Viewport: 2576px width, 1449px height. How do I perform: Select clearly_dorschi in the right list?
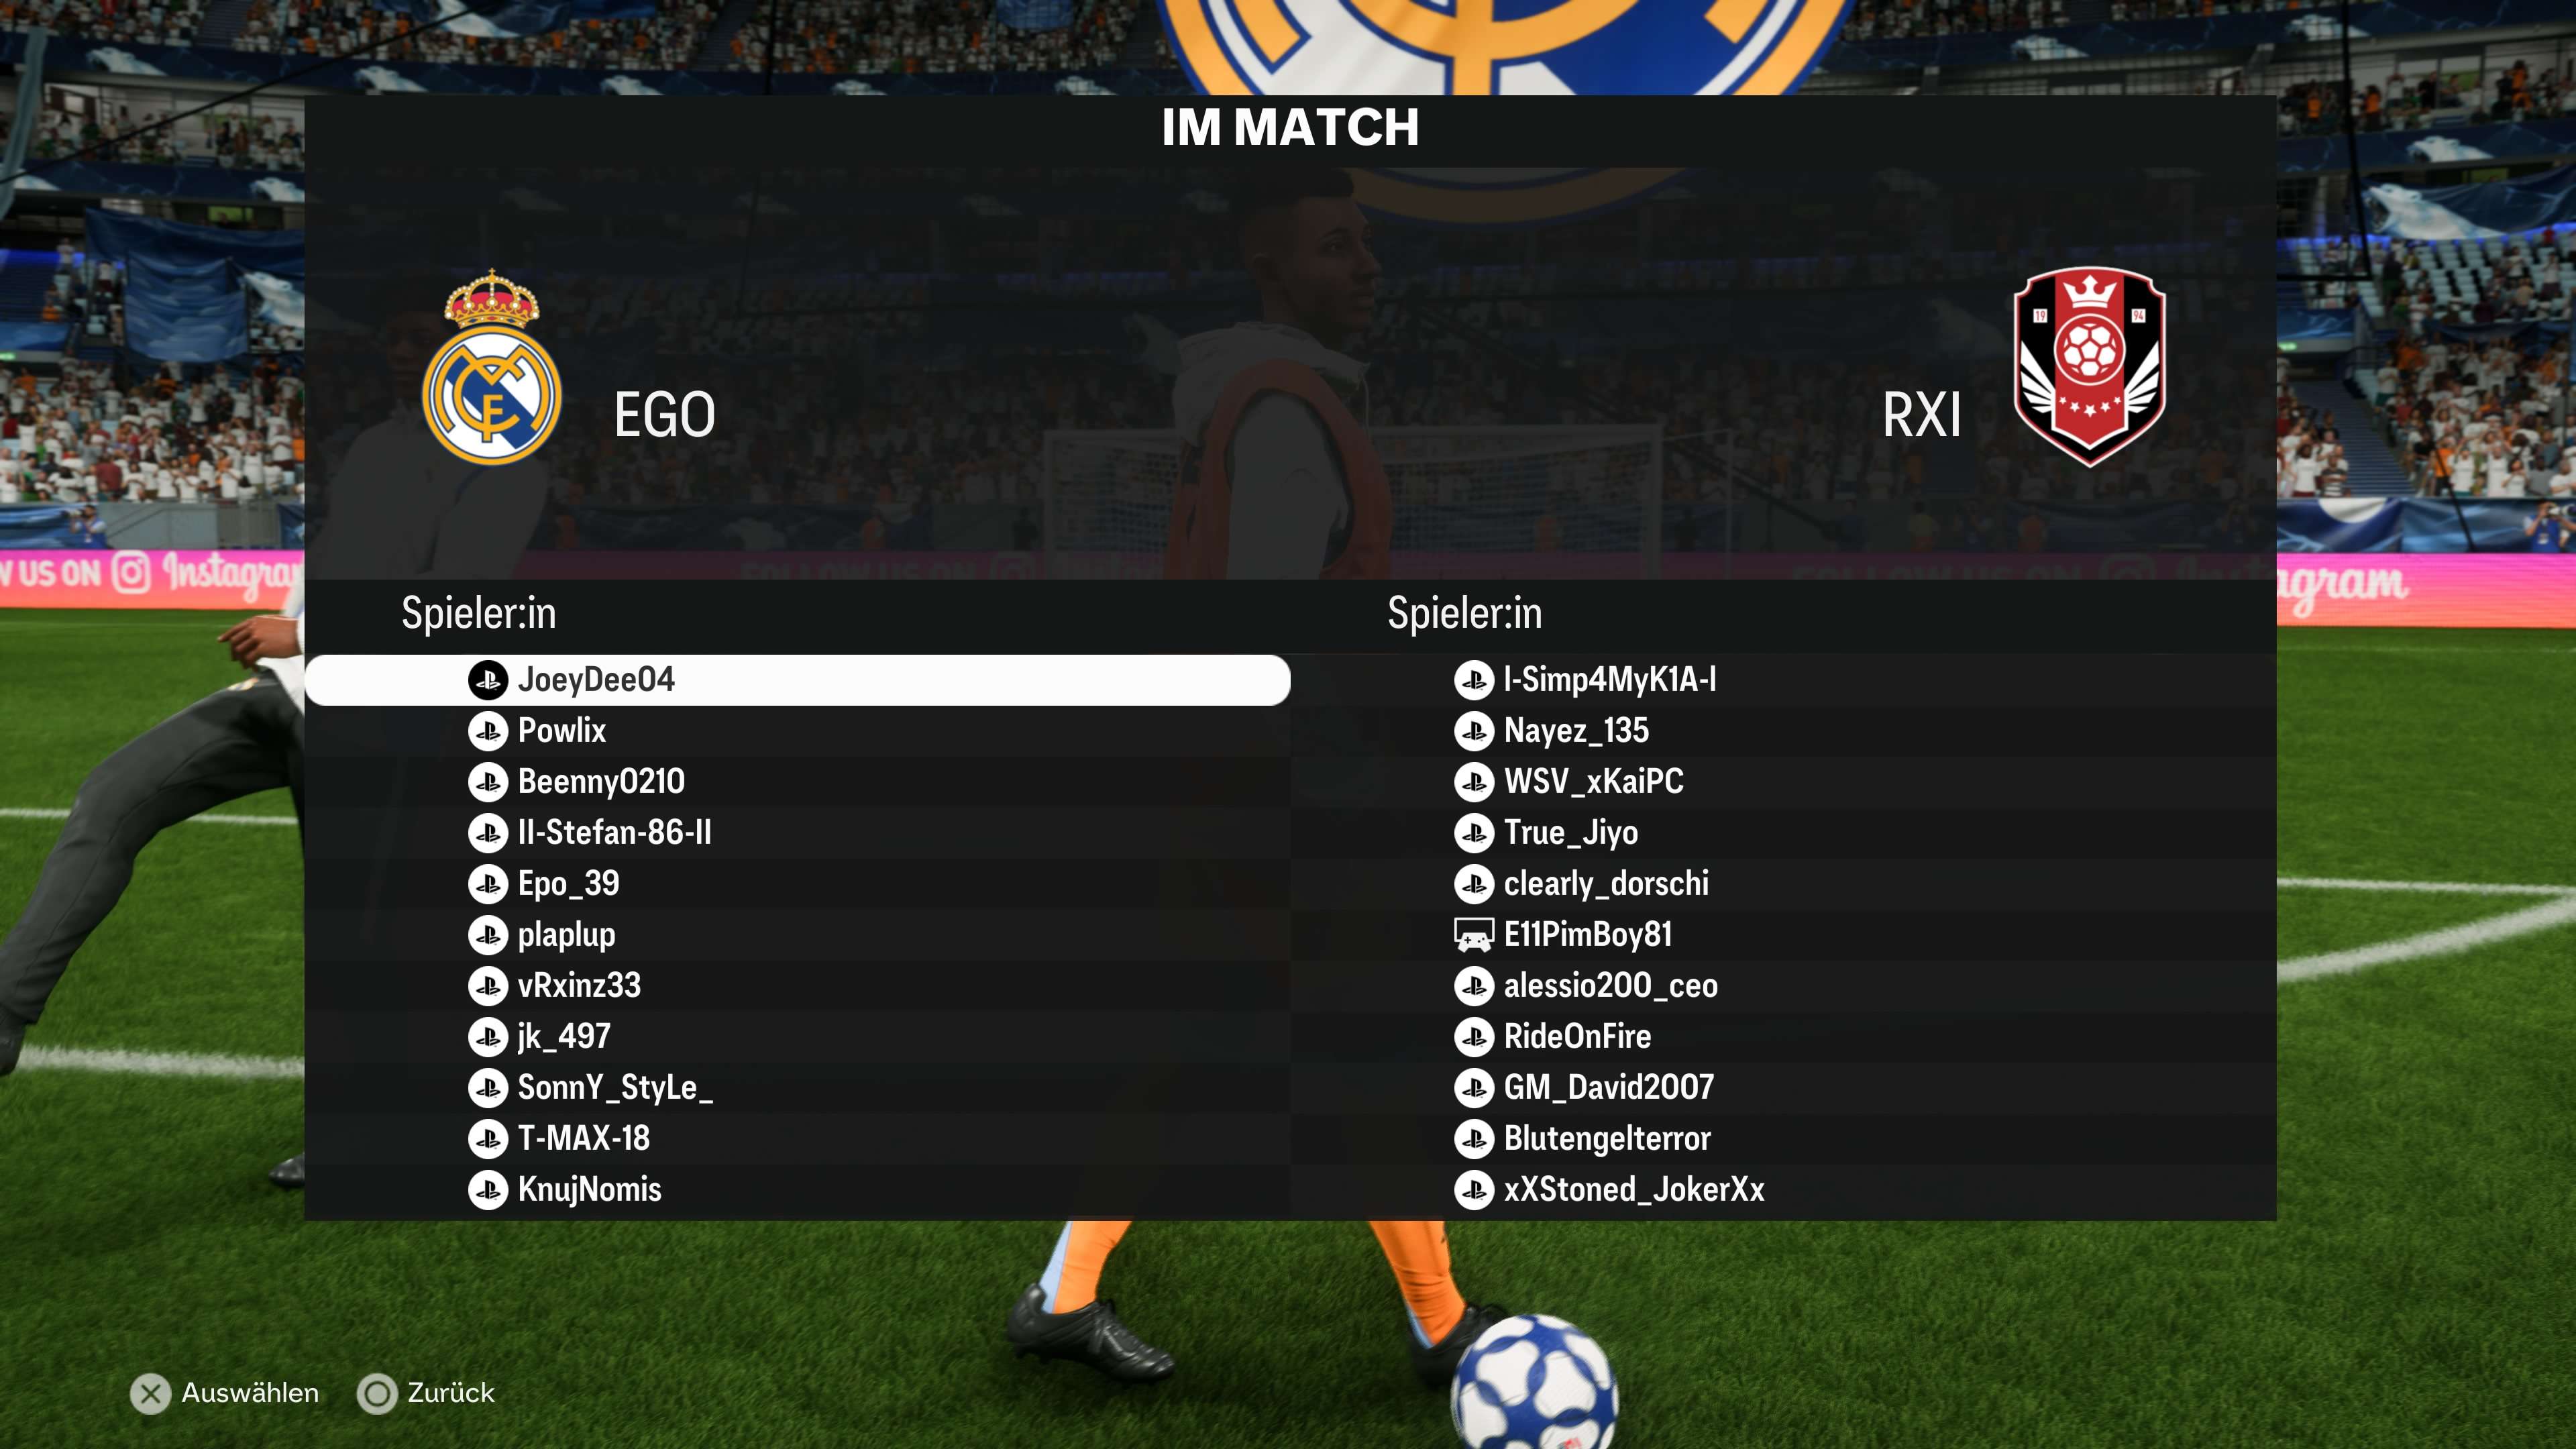[1783, 884]
